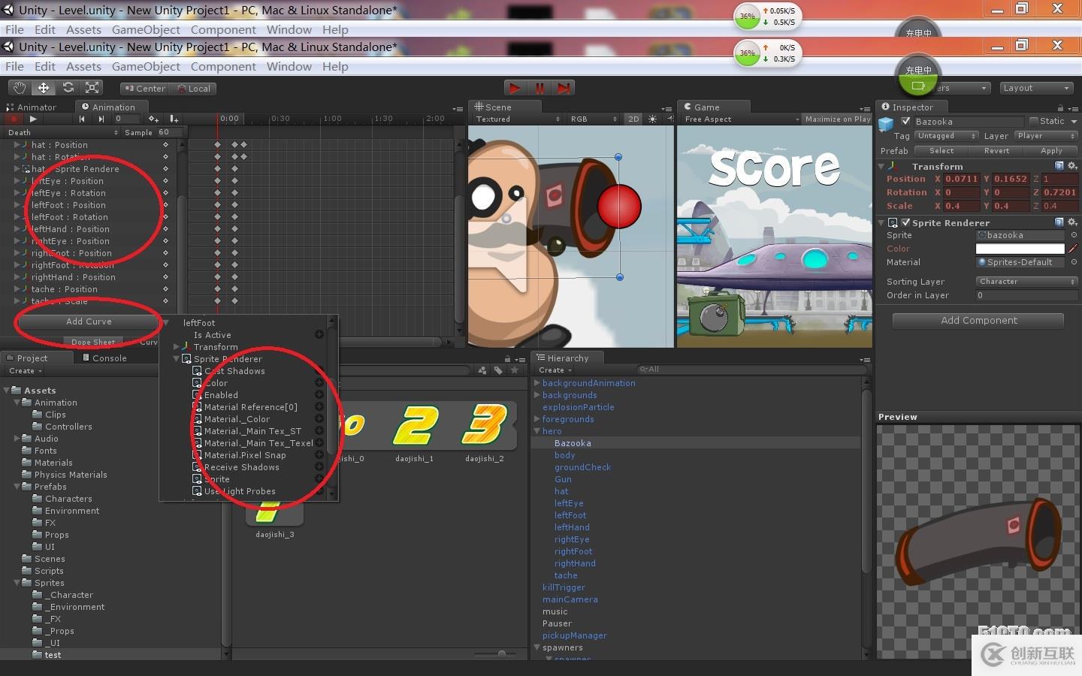Viewport: 1082px width, 676px height.
Task: Switch to the Console tab
Action: [x=104, y=358]
